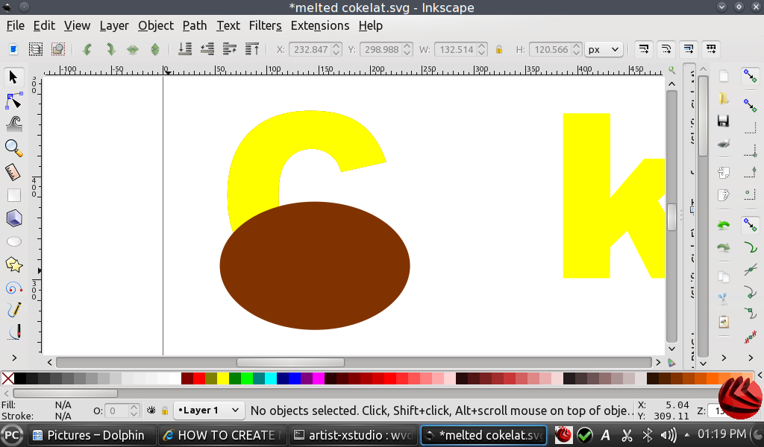Increase the X position value
The height and width of the screenshot is (447, 764).
tap(336, 46)
